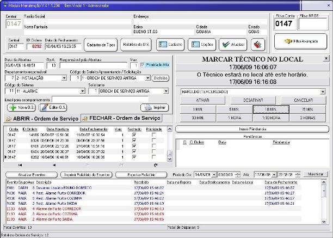Select event row Alarme de Furto CORREDOR
333x238 pixels.
point(153,209)
